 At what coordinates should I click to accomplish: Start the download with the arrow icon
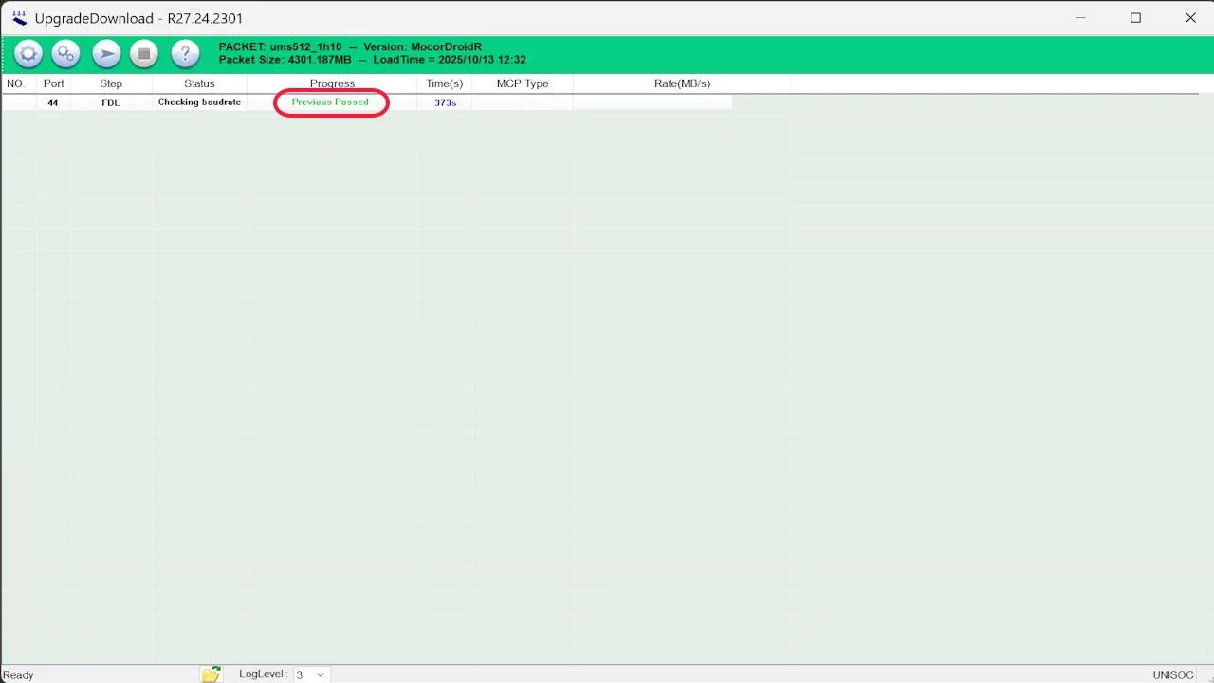pos(106,53)
